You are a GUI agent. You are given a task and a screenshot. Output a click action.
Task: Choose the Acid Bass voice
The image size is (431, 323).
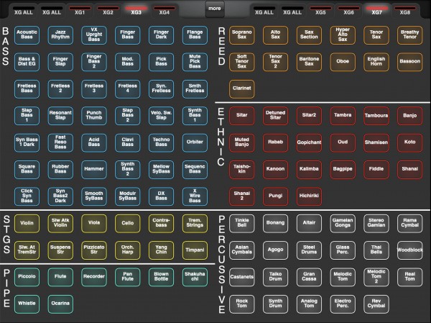[x=94, y=142]
